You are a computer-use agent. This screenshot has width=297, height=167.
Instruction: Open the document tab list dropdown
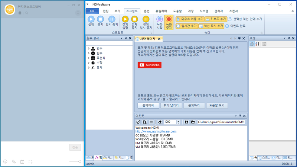coord(239,38)
